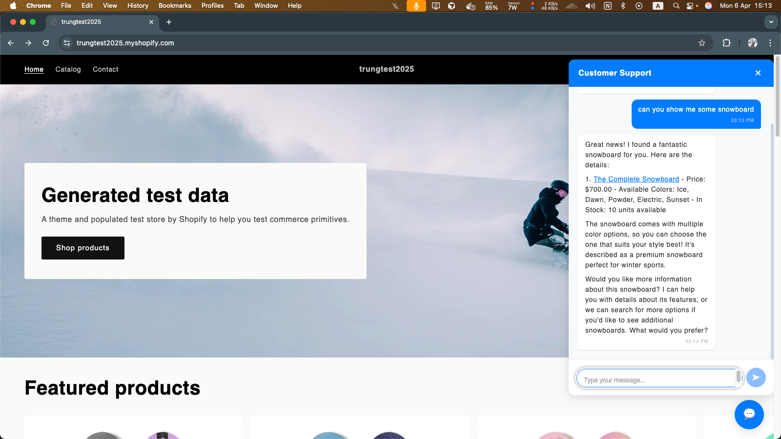This screenshot has height=439, width=781.
Task: Click the RAM 85% usage indicator
Action: coord(492,6)
